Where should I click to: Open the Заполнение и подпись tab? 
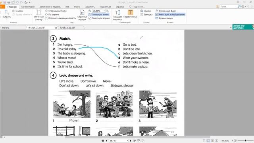click(x=50, y=7)
